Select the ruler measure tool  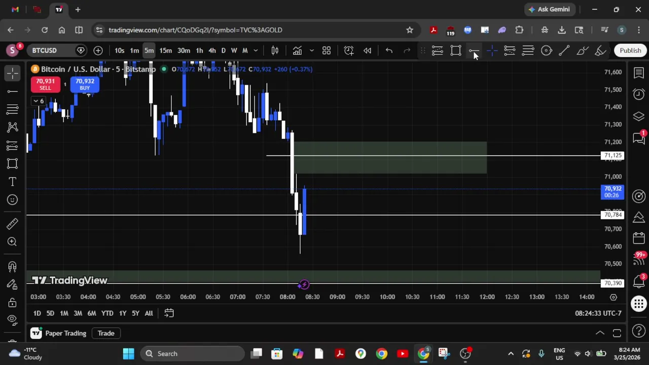13,224
